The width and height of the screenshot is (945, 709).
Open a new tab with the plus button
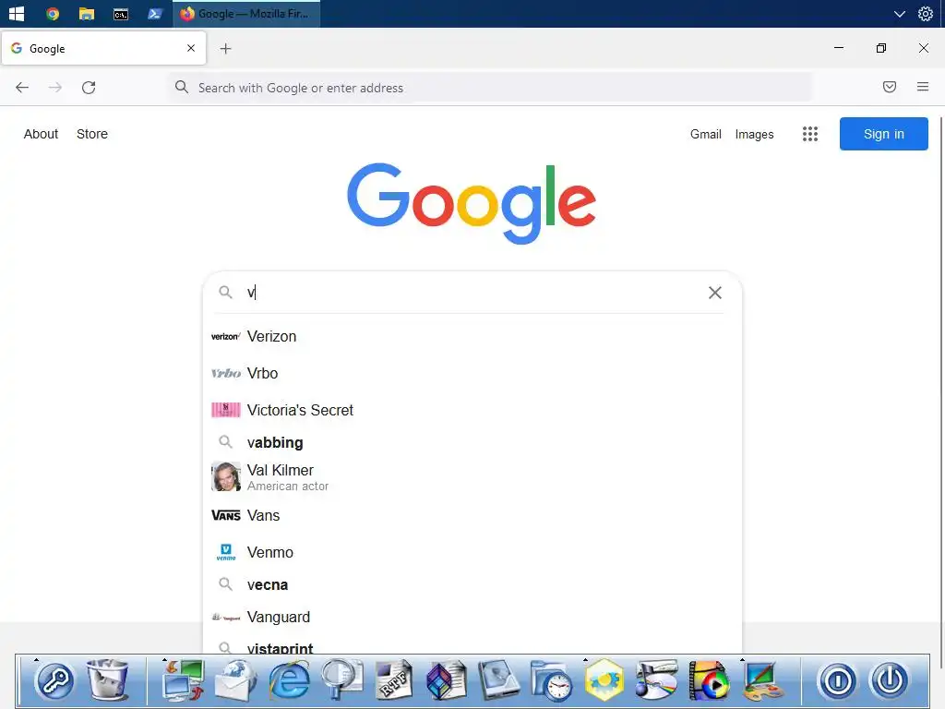point(225,49)
